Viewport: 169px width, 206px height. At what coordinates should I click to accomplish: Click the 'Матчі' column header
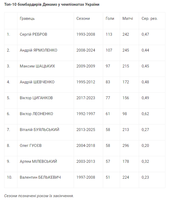point(128,18)
